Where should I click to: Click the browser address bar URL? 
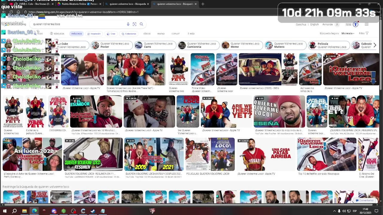pos(83,12)
